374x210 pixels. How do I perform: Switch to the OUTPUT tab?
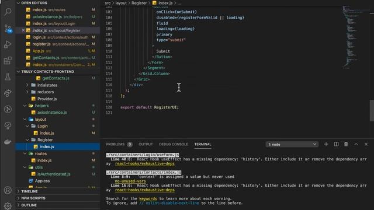click(x=146, y=144)
